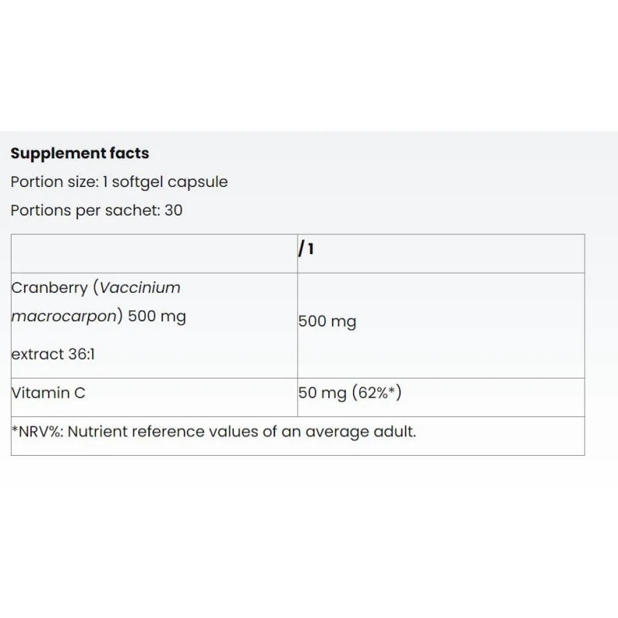Click the '500 mg' value in right column

(x=327, y=321)
